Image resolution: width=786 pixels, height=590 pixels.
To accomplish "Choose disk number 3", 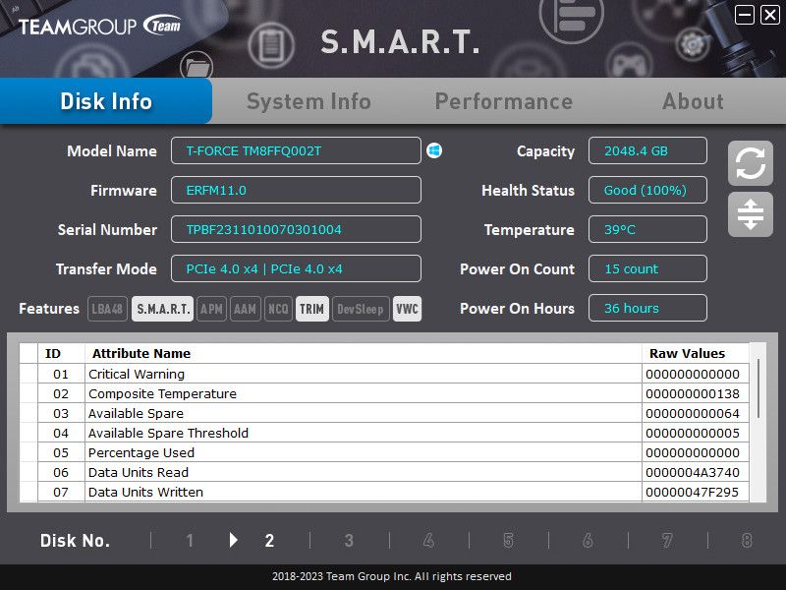I will coord(349,540).
